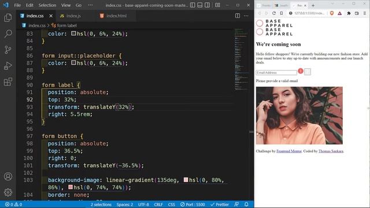Toggle the secondary side bar layout icon
This screenshot has width=370, height=208.
tap(207, 5)
